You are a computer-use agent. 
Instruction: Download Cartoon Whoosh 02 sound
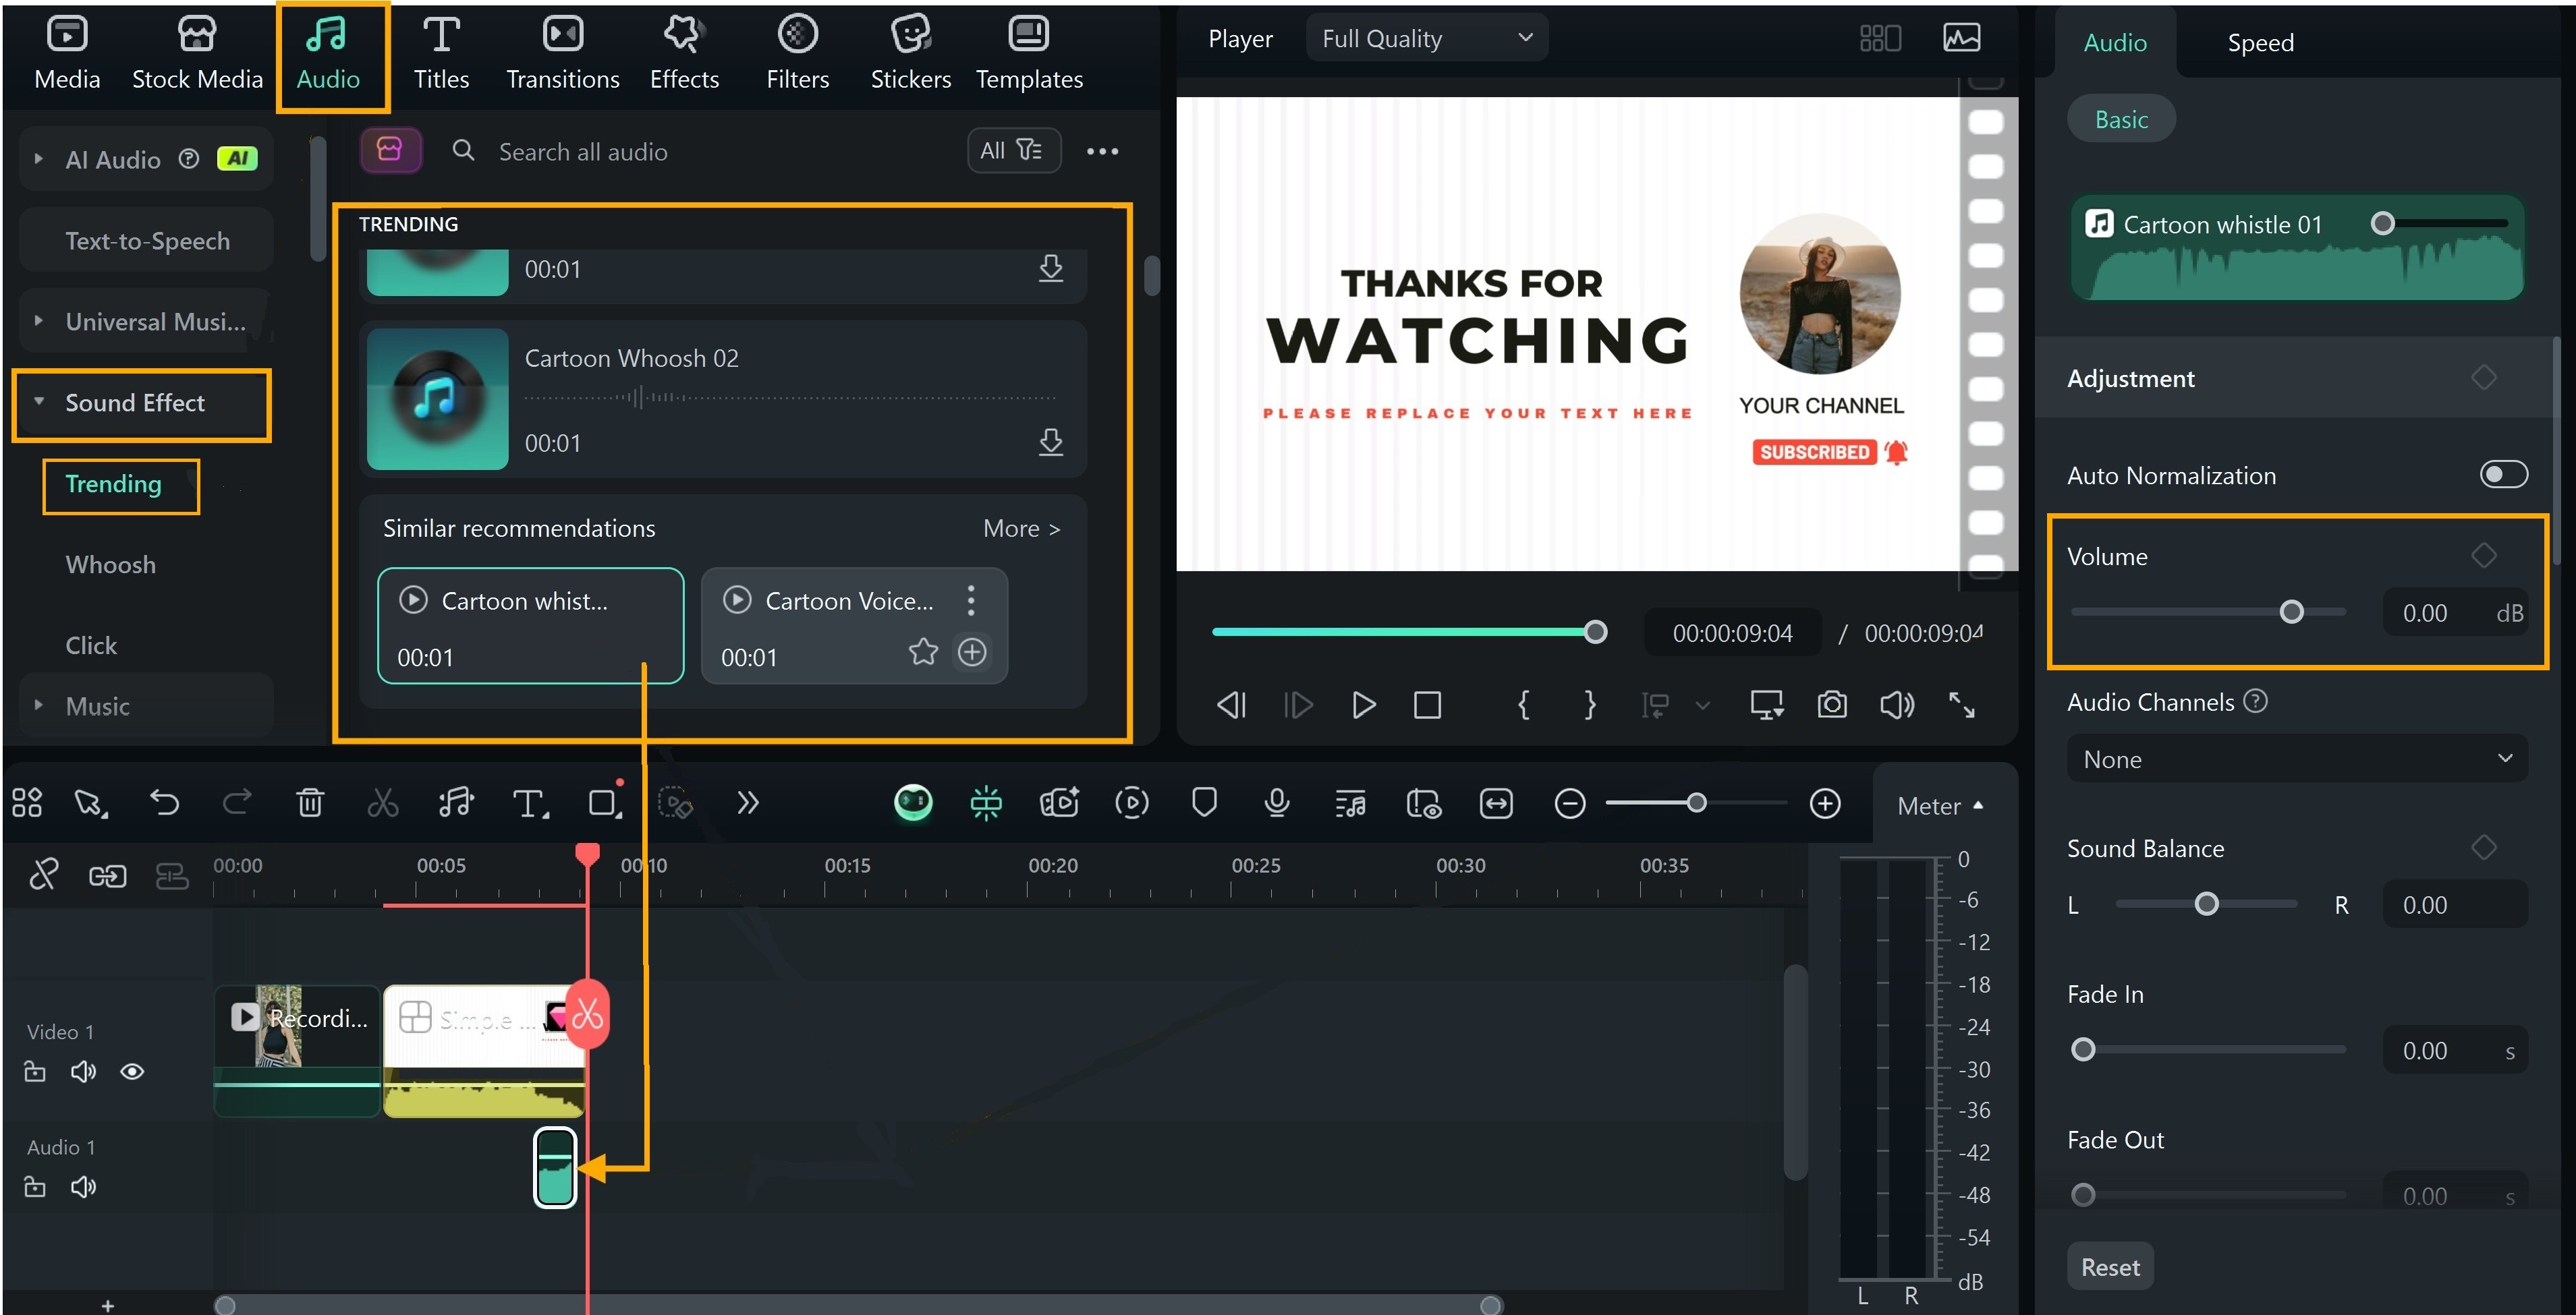point(1050,442)
